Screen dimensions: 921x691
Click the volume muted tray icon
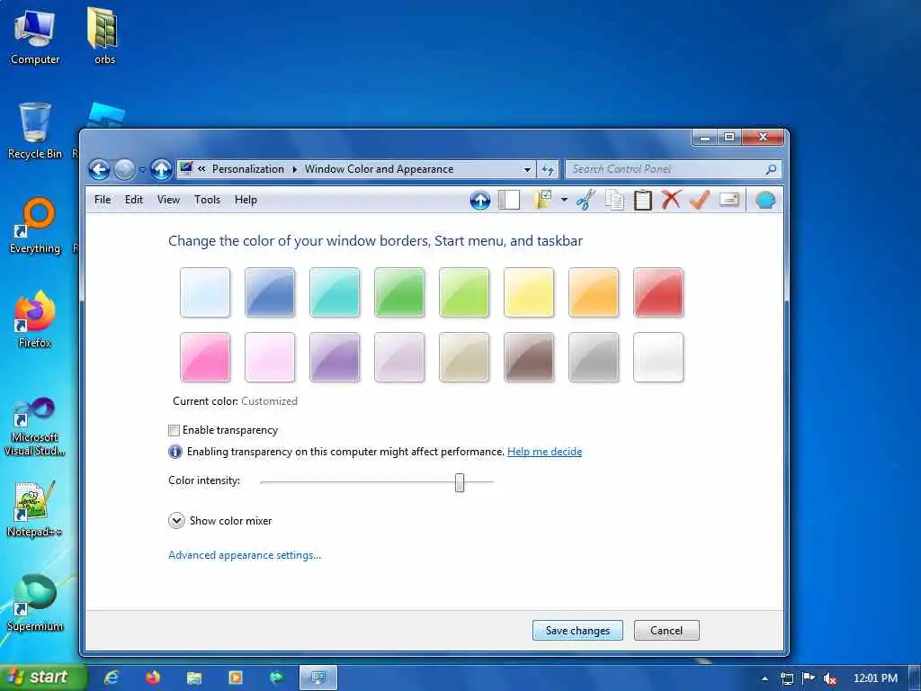[829, 678]
